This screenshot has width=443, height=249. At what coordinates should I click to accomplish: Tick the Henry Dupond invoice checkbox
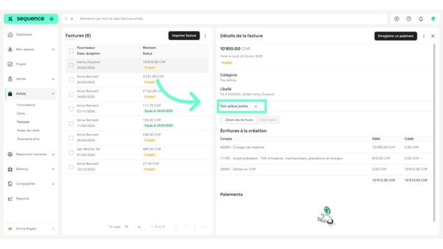pos(71,65)
